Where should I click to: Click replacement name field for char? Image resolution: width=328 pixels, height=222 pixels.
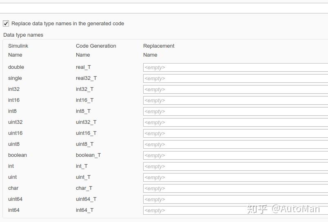click(235, 189)
